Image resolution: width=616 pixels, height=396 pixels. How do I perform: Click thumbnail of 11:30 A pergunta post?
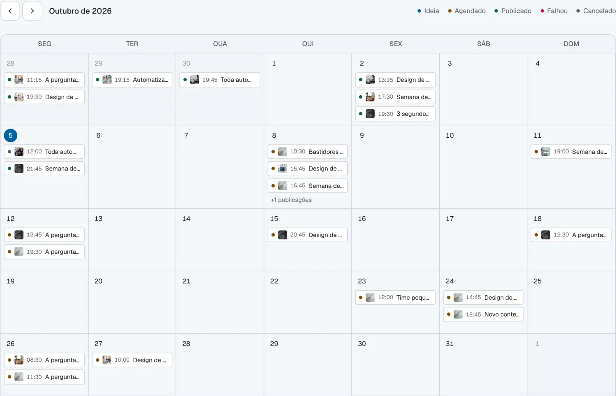click(x=19, y=377)
